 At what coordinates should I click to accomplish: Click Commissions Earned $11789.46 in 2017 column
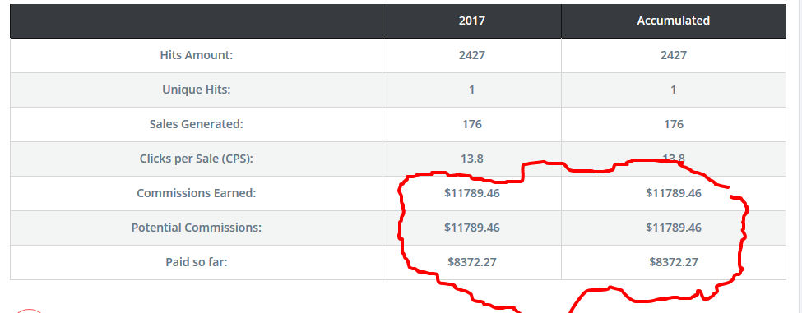point(471,194)
